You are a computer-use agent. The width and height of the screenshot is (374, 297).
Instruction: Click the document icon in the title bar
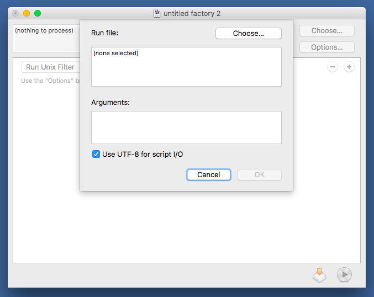[x=157, y=13]
